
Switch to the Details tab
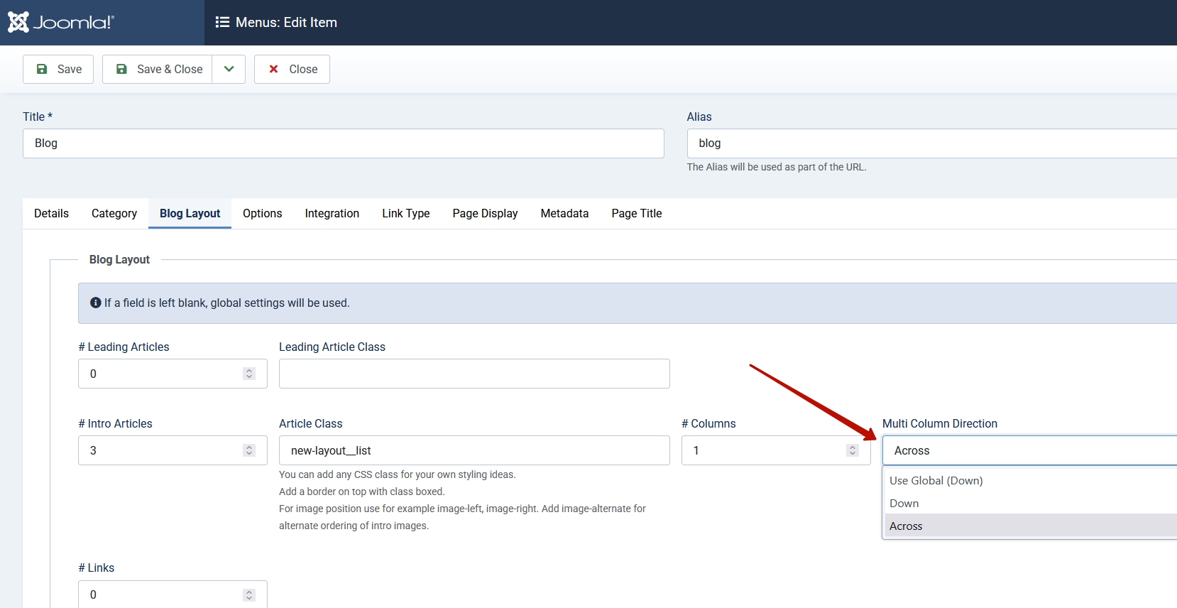click(51, 213)
